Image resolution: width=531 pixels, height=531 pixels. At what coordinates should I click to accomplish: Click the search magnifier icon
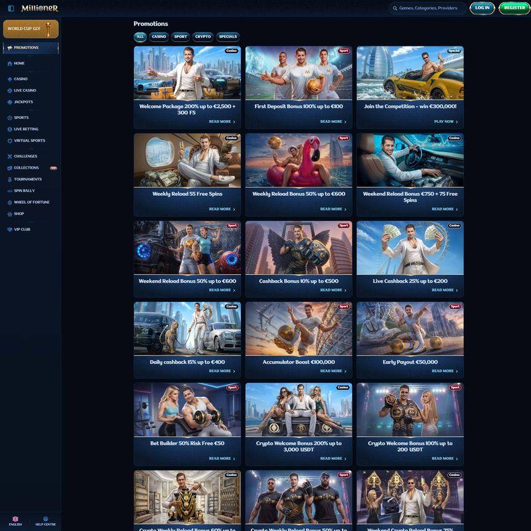click(395, 8)
